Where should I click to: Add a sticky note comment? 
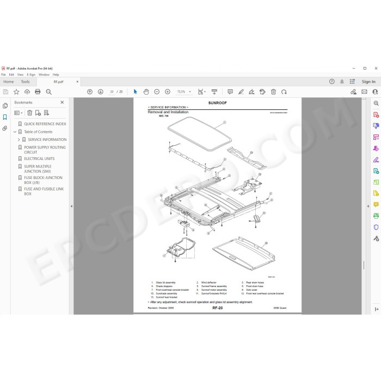(230, 92)
